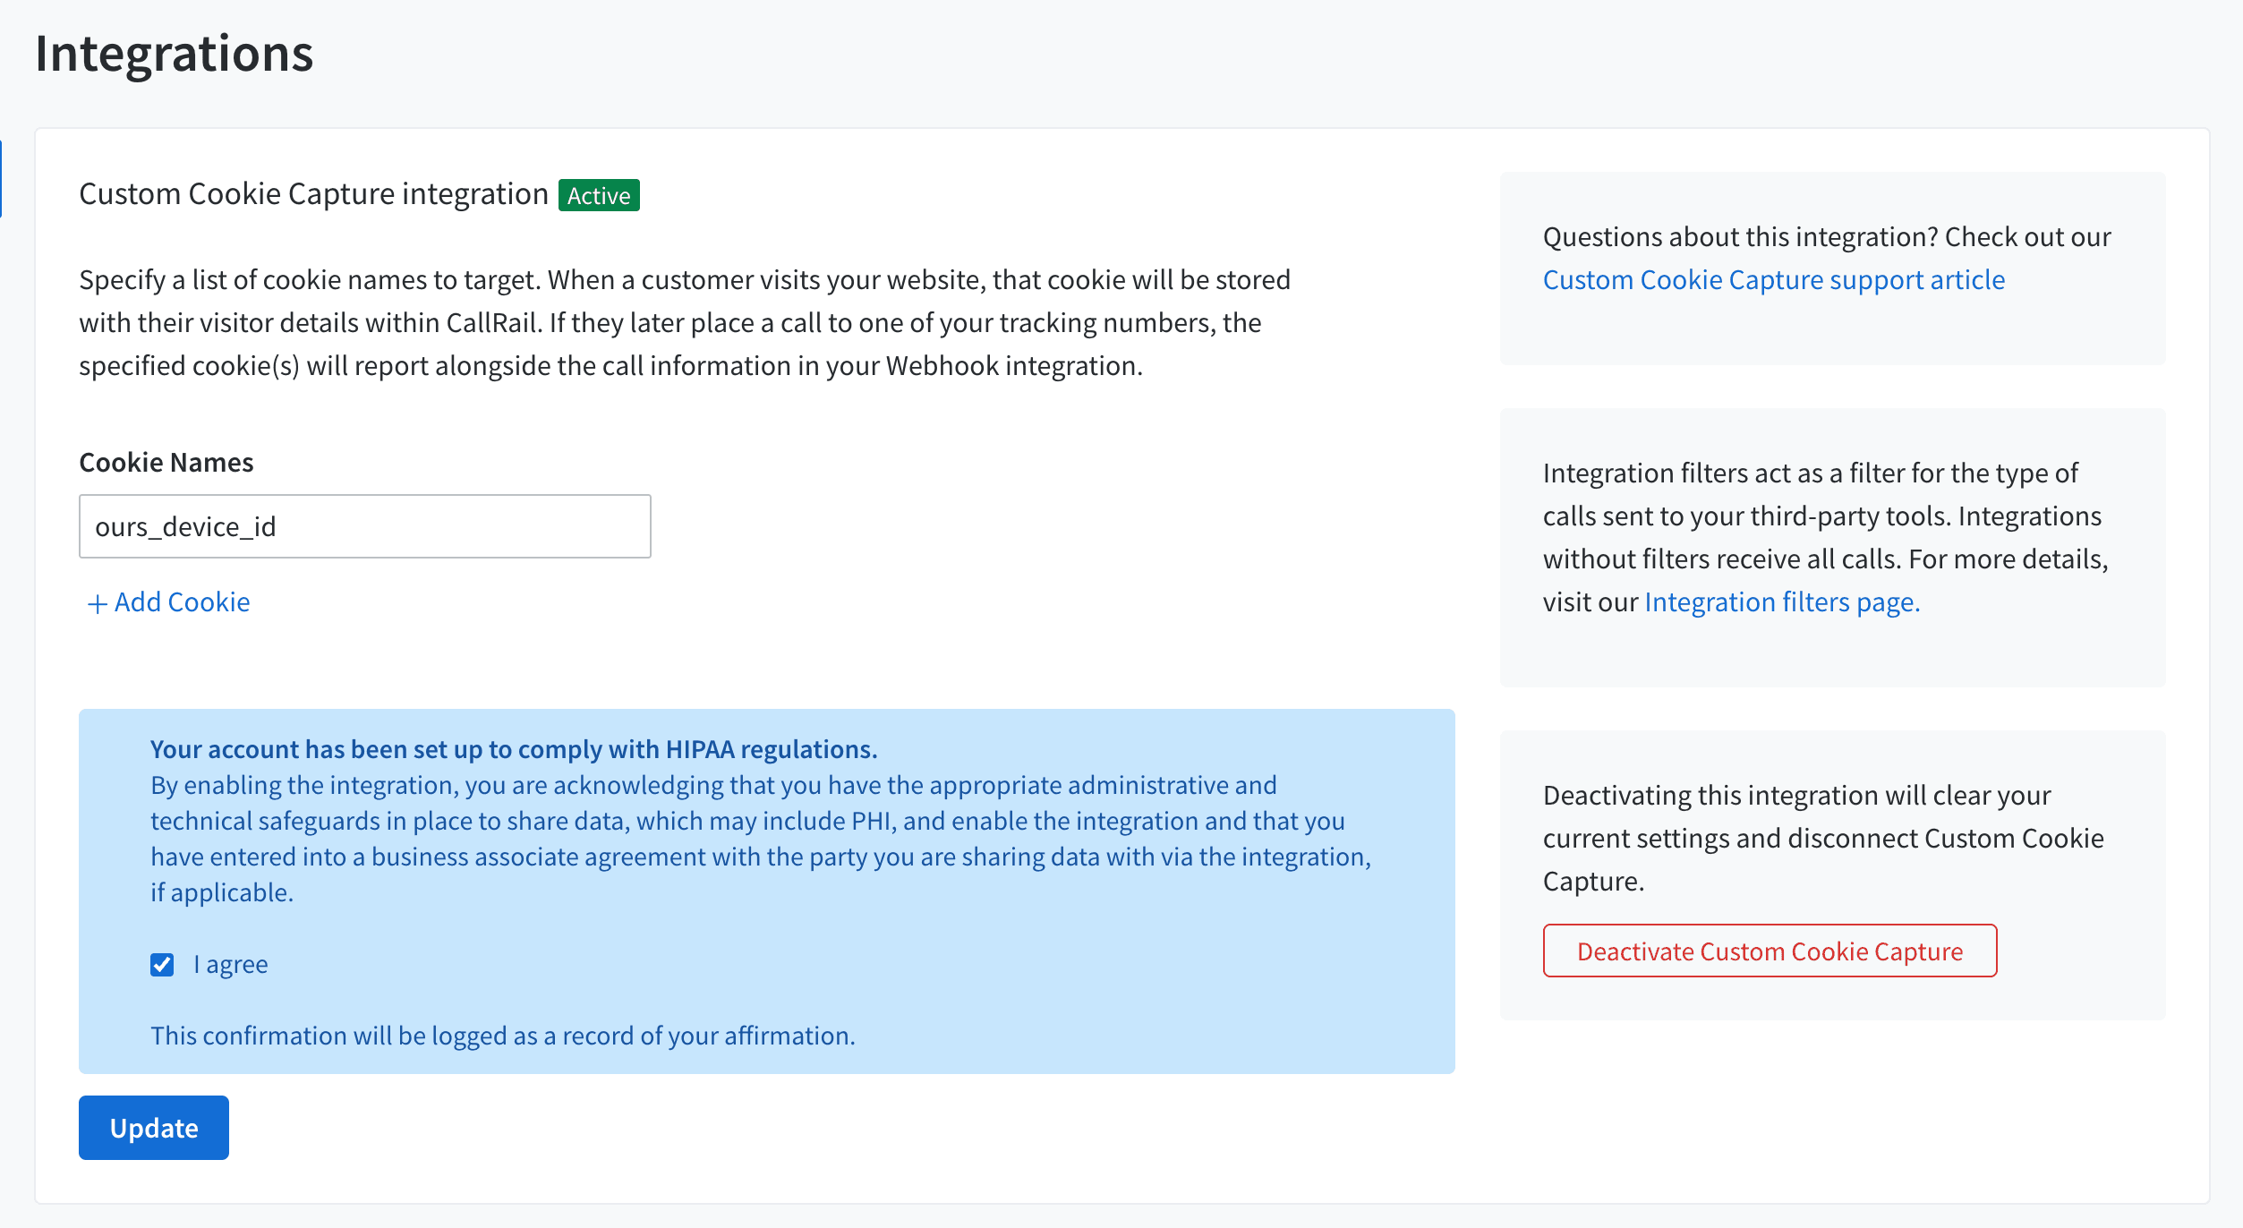The height and width of the screenshot is (1228, 2243).
Task: Click the Update button
Action: point(154,1128)
